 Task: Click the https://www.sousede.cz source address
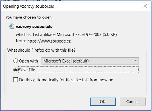pyautogui.click(x=49, y=41)
